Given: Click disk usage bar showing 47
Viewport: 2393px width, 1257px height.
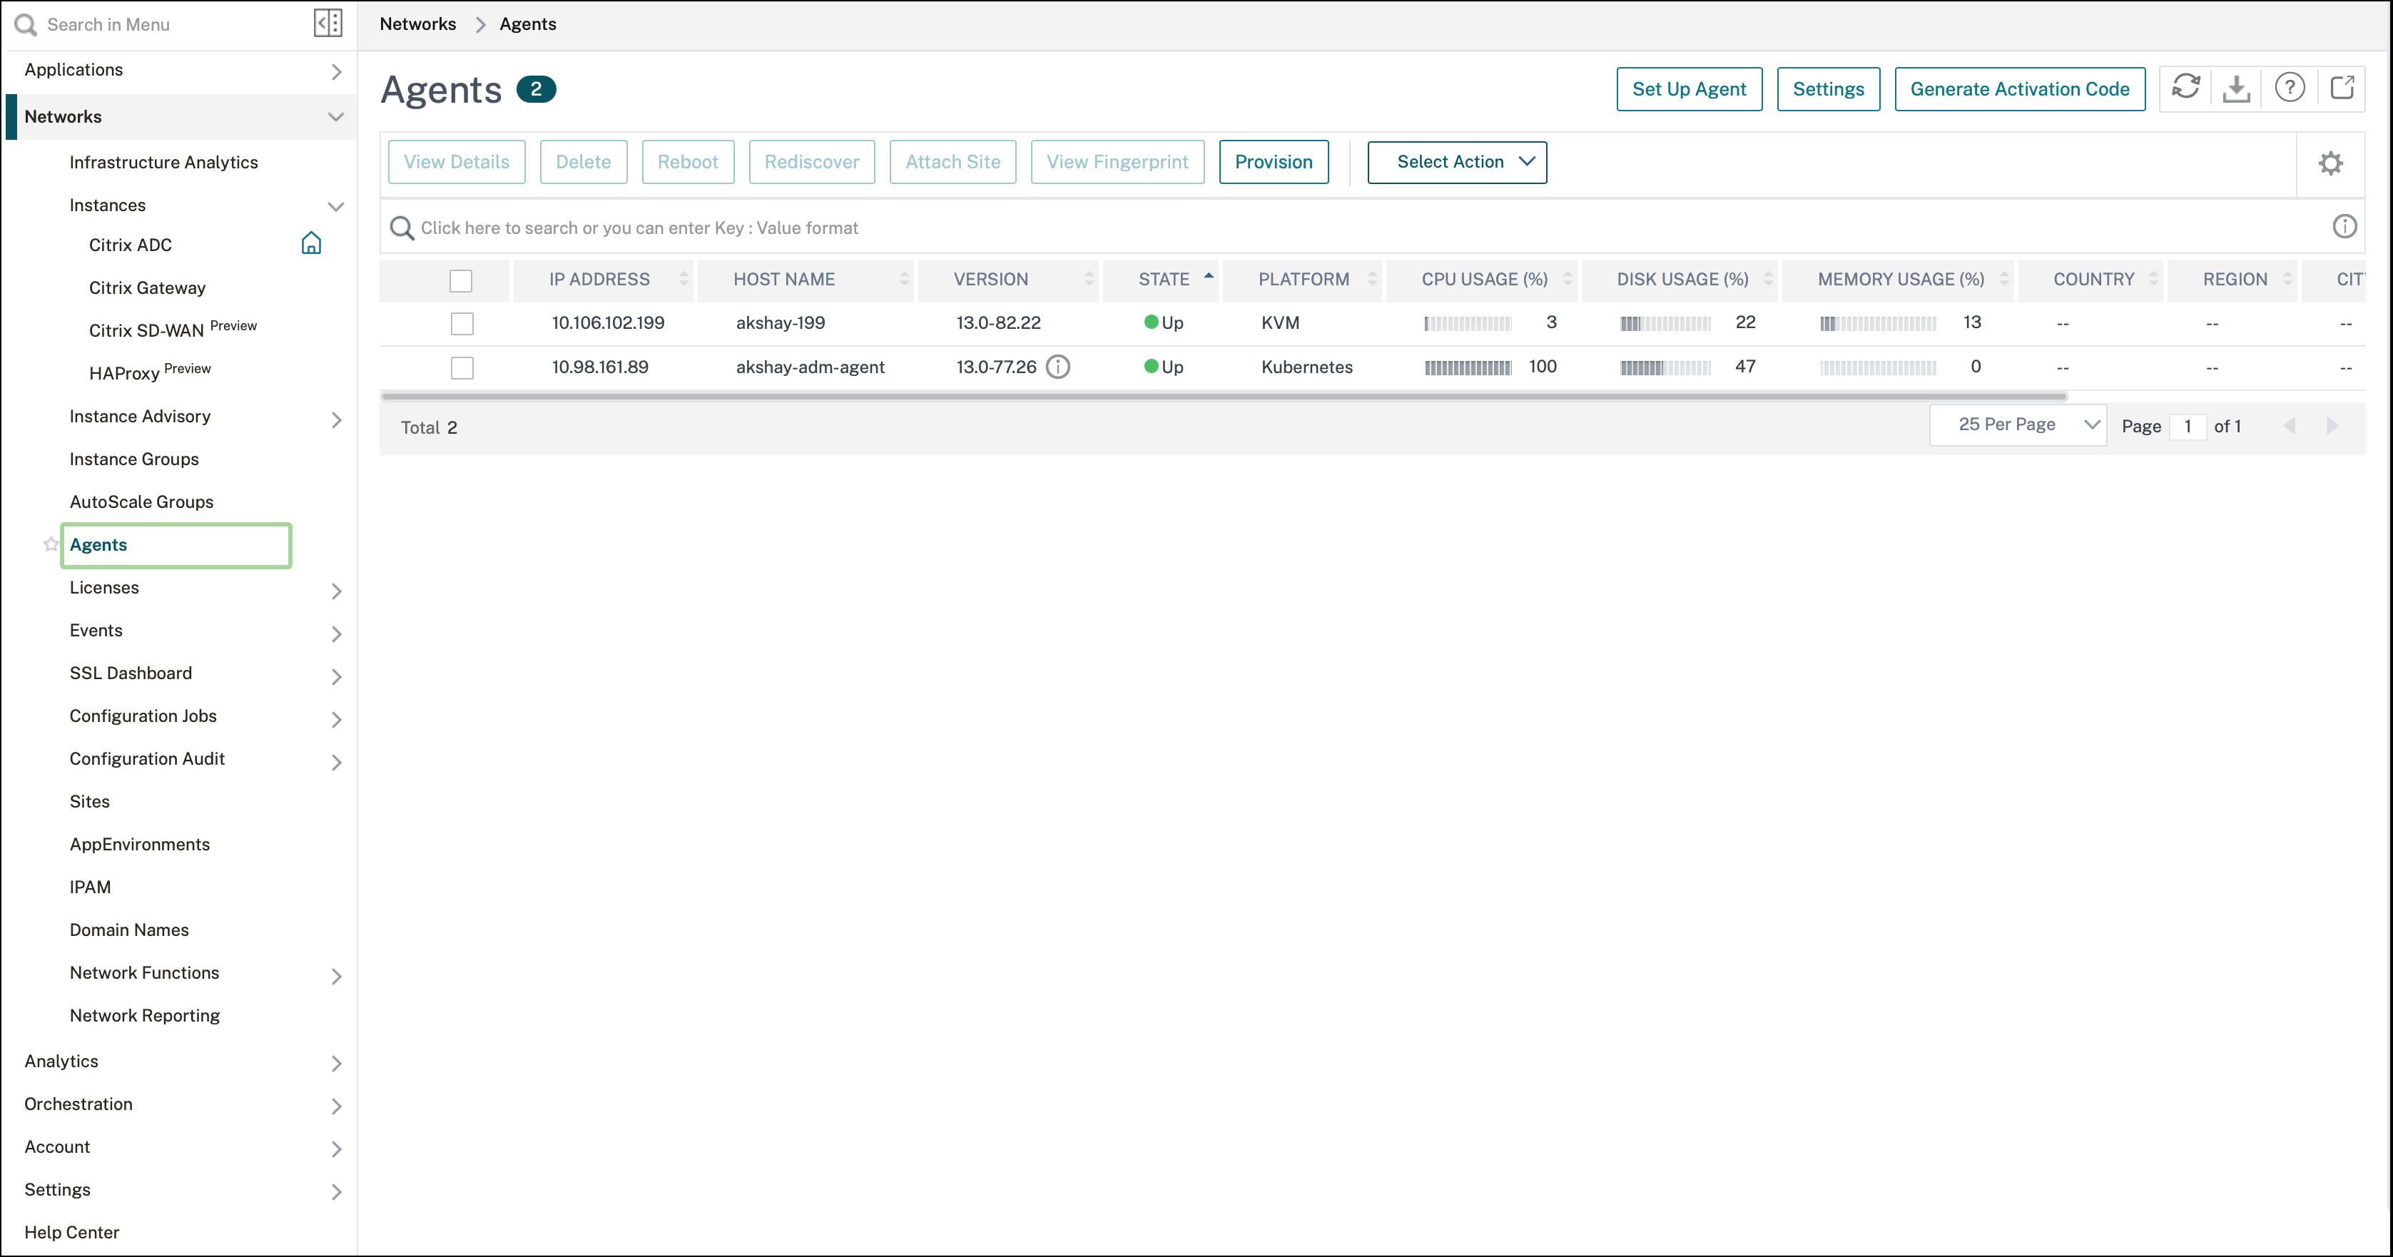Looking at the screenshot, I should 1665,368.
